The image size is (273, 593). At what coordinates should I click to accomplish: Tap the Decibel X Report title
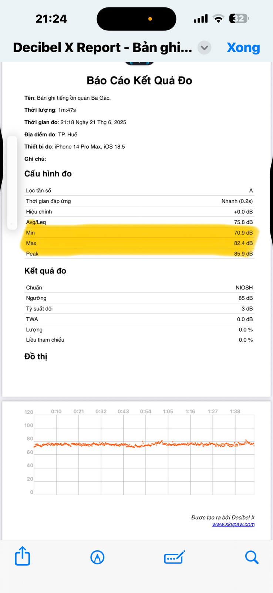102,48
